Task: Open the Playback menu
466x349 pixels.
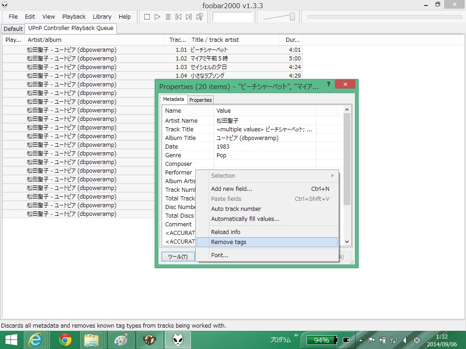Action: [x=74, y=17]
